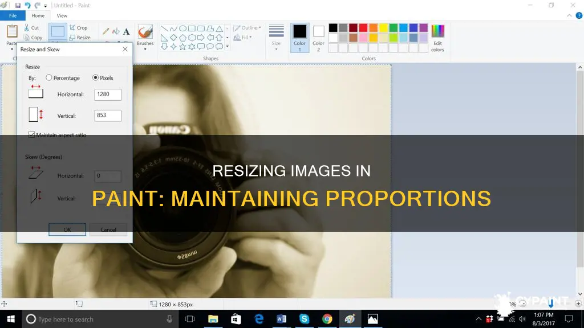This screenshot has height=328, width=584.
Task: Pick the Five-point star shape
Action: [x=182, y=47]
